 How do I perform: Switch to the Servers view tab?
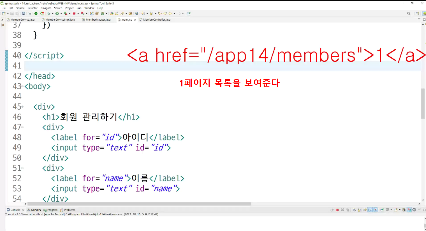click(x=34, y=210)
